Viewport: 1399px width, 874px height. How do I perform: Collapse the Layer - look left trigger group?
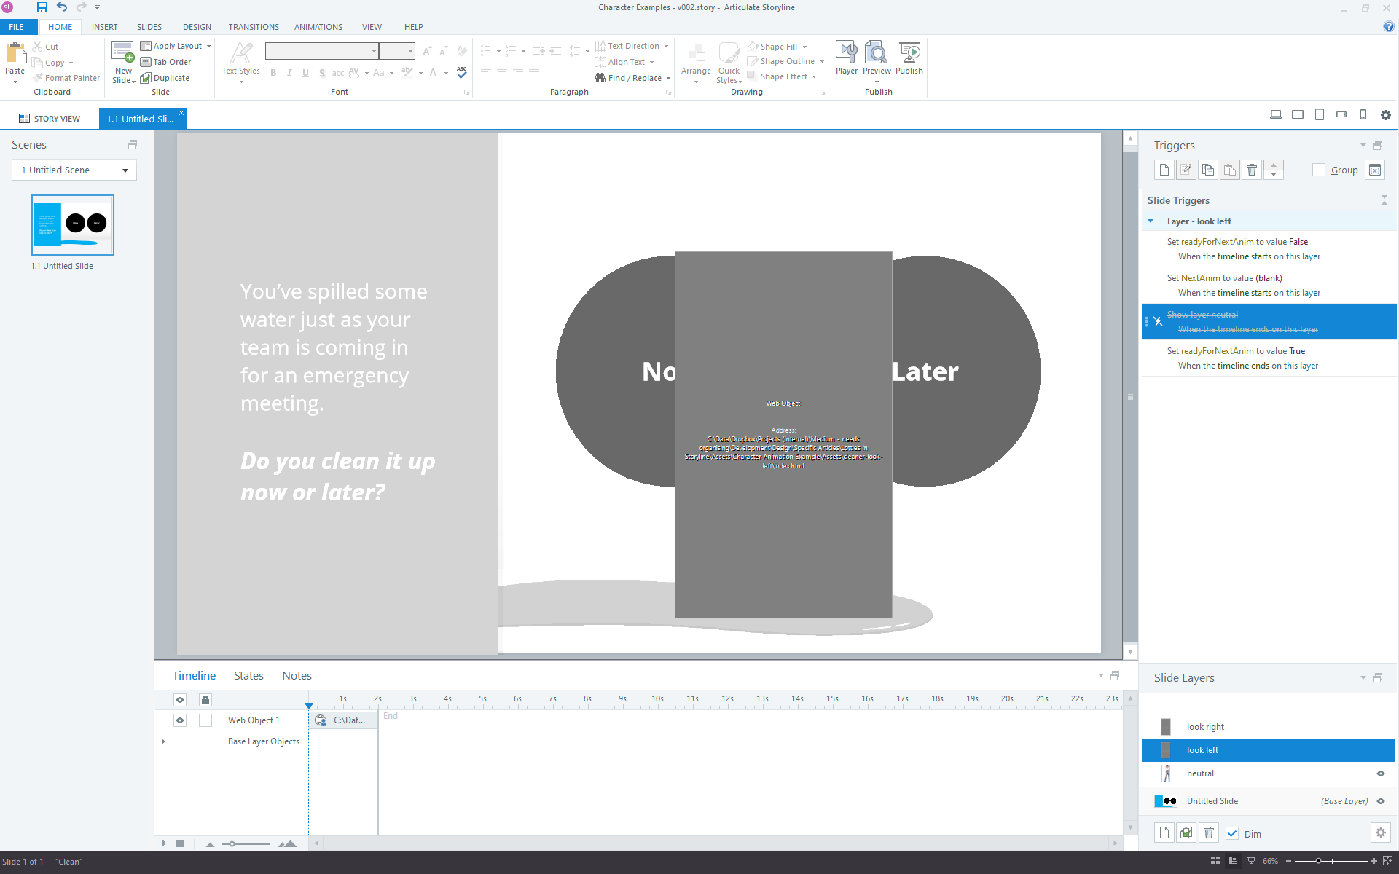point(1151,221)
